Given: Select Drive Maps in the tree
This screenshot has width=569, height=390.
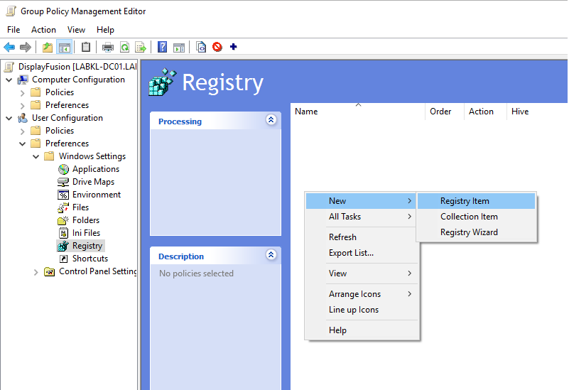Looking at the screenshot, I should coord(93,182).
